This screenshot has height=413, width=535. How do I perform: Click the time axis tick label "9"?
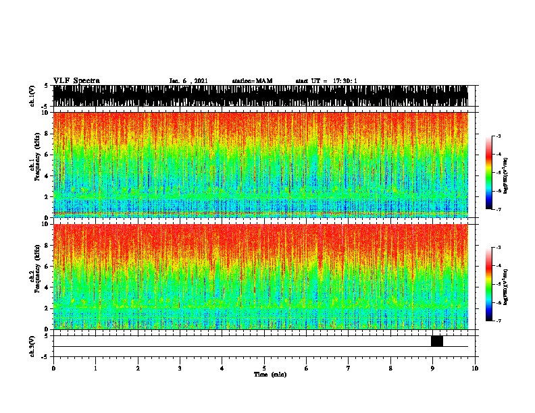[x=432, y=368]
